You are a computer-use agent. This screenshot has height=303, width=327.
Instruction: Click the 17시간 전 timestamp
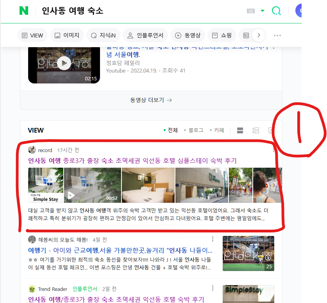pyautogui.click(x=68, y=150)
